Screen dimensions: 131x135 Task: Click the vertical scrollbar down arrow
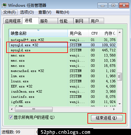[120, 104]
